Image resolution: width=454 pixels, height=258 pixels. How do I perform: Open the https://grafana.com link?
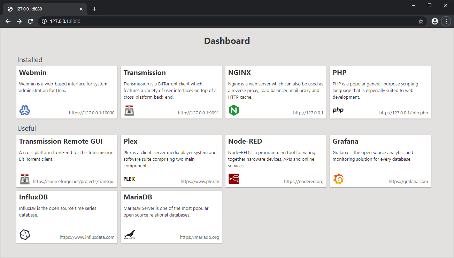(x=408, y=182)
